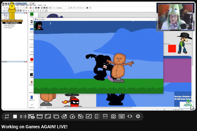Image resolution: width=197 pixels, height=131 pixels.
Task: Click the horizontal flip mirror icon
Action: [x=105, y=116]
